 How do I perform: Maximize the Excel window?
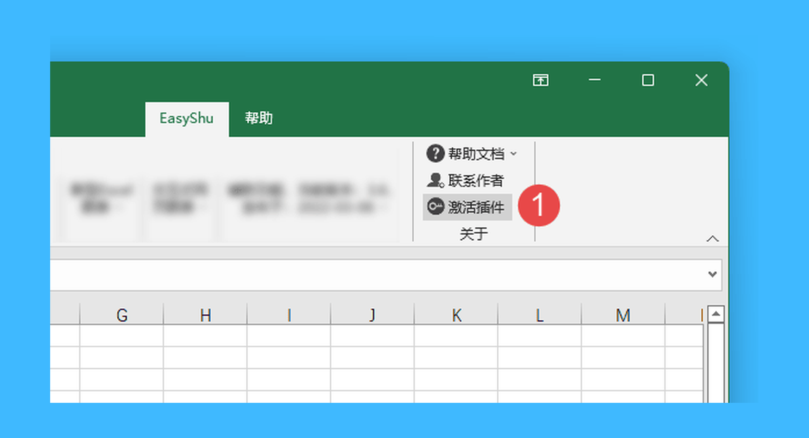pos(648,80)
